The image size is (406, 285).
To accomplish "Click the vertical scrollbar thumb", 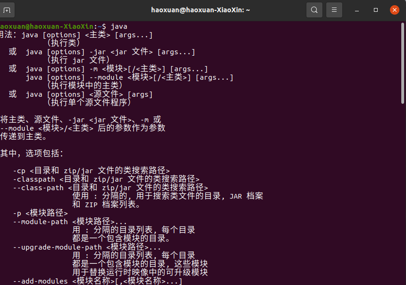I will coord(402,62).
